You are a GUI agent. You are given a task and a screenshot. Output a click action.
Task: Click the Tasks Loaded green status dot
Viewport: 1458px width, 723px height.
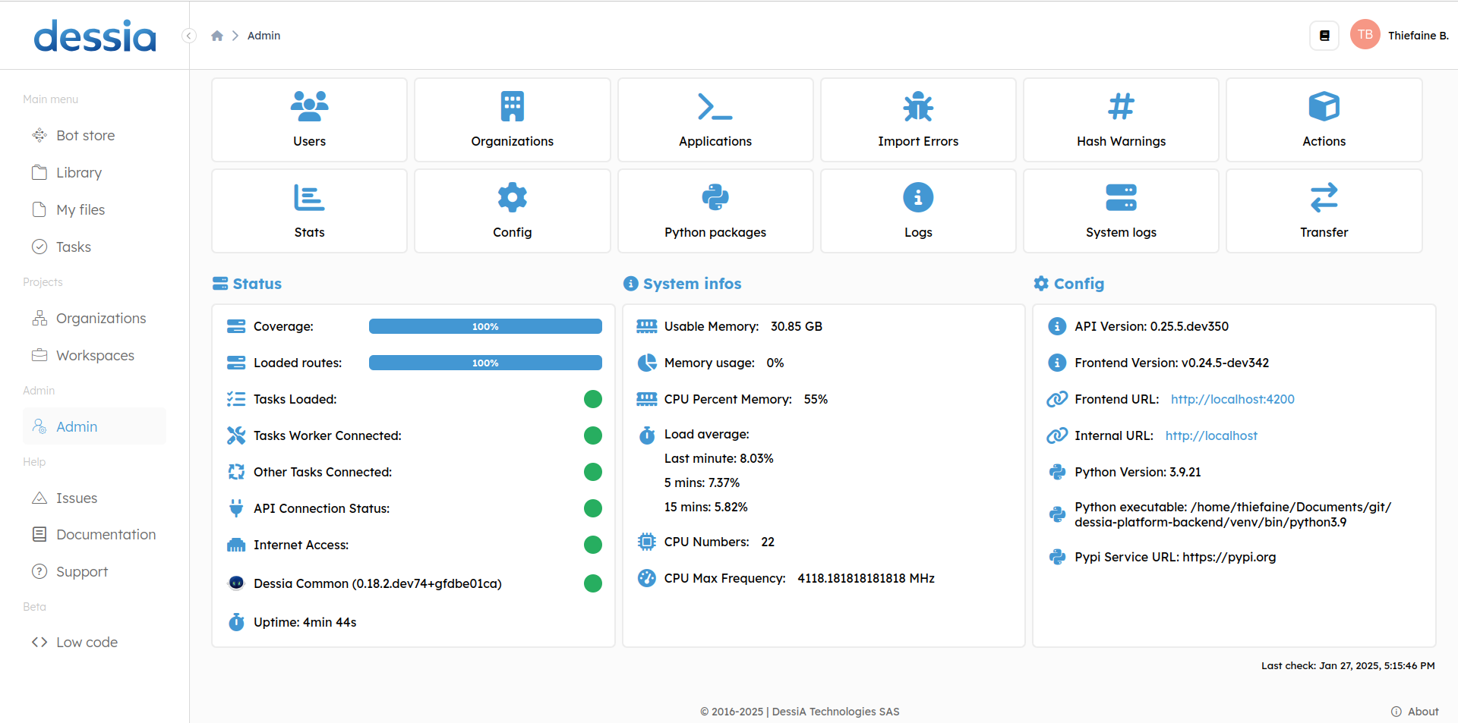(x=593, y=399)
